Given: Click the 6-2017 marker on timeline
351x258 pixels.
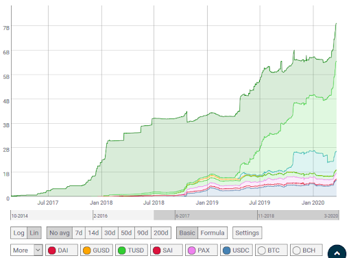Looking at the screenshot, I should coord(182,216).
